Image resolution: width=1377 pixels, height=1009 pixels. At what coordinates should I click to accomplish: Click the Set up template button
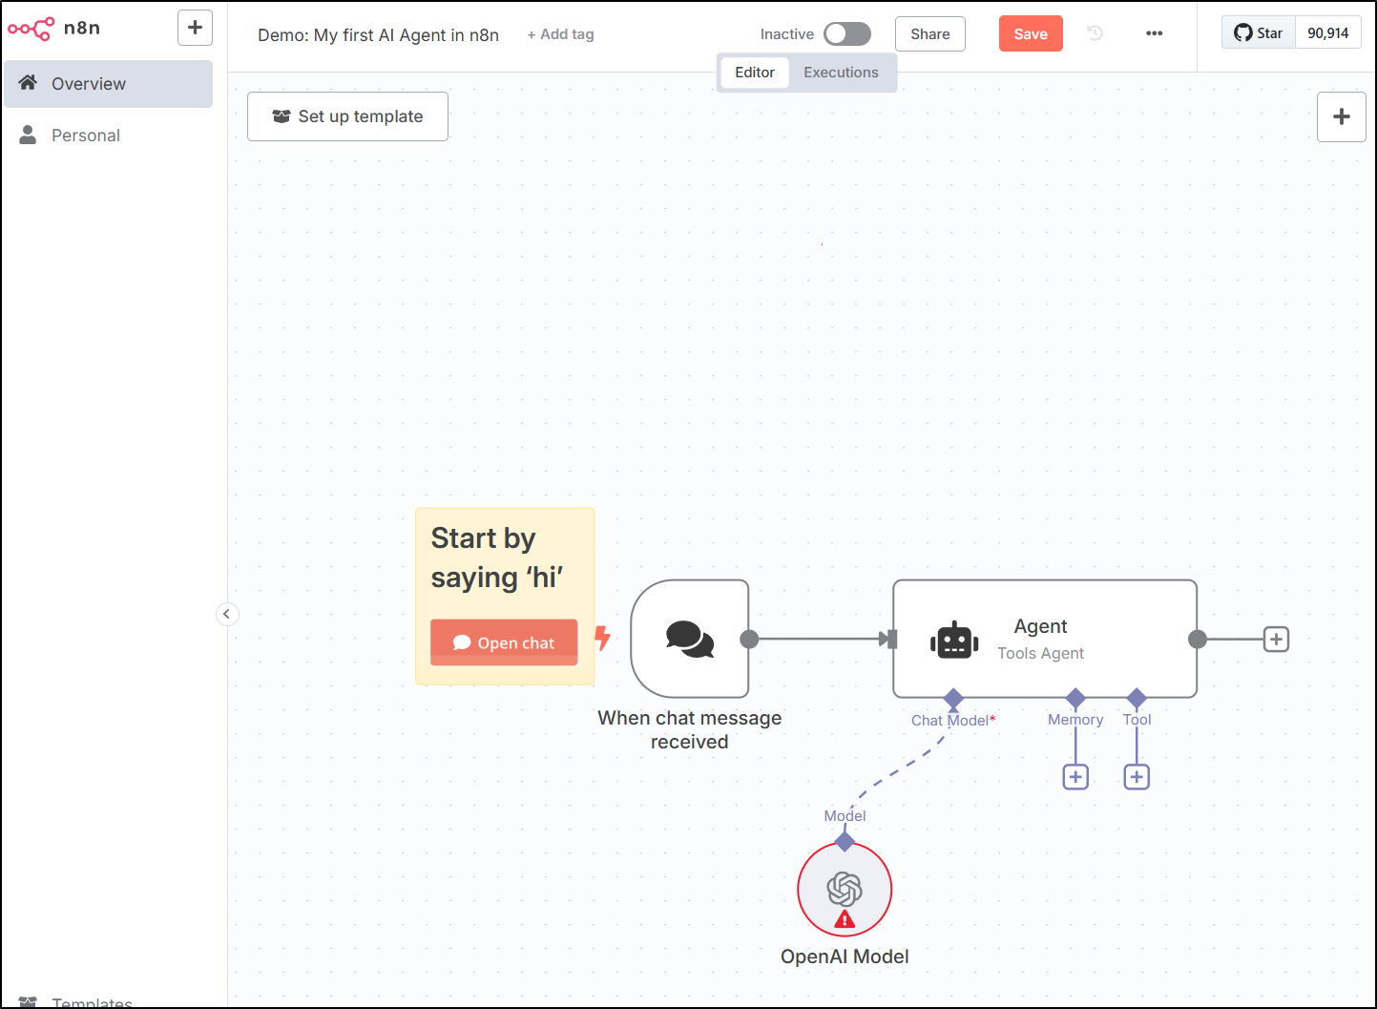(347, 116)
